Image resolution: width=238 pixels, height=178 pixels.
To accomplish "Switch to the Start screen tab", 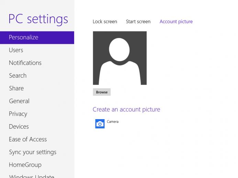I will (x=138, y=22).
